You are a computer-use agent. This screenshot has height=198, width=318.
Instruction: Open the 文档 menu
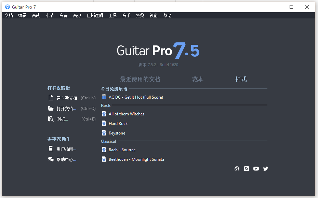point(9,15)
